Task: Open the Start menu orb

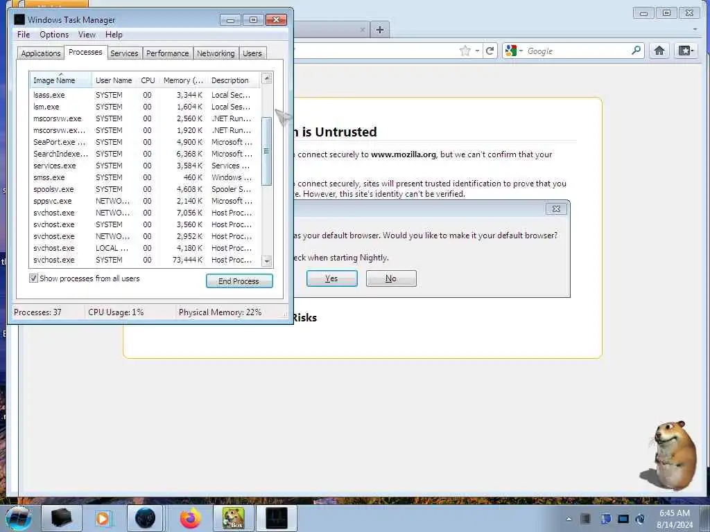Action: click(x=19, y=518)
